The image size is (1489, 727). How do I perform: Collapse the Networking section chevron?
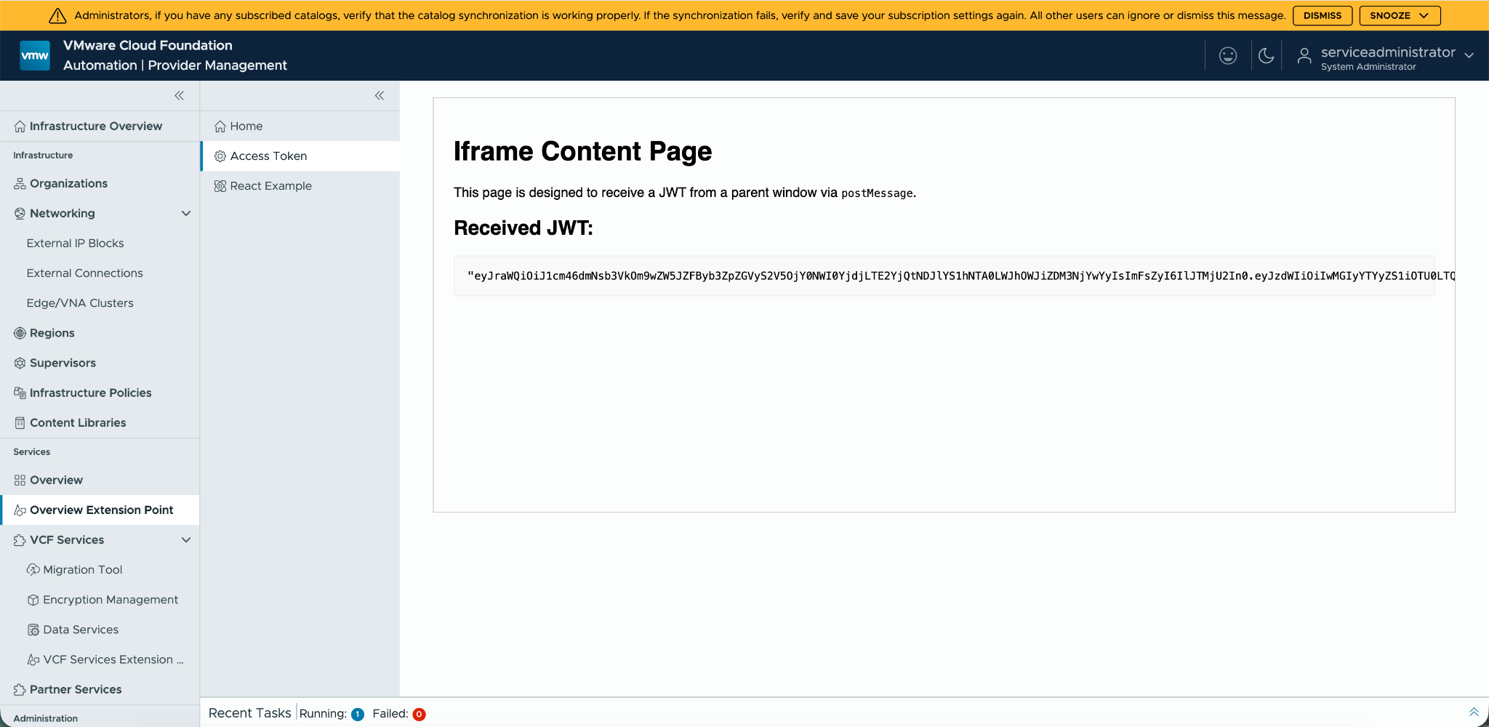[x=186, y=214]
